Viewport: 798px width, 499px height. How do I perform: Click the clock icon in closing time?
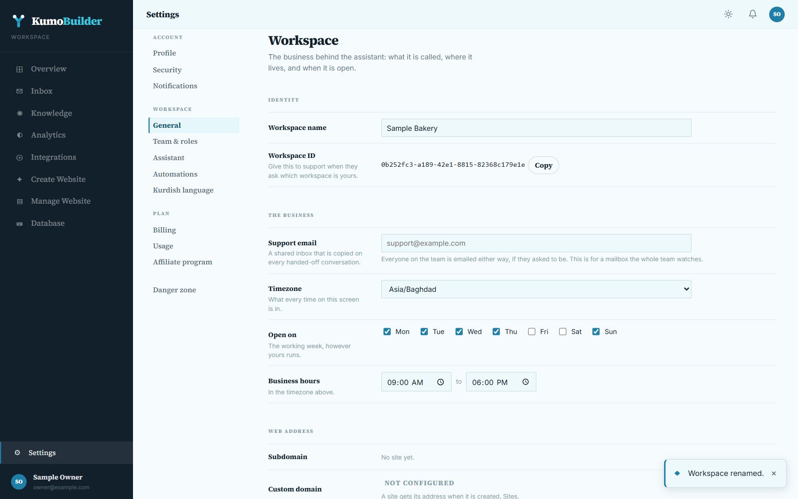point(526,382)
